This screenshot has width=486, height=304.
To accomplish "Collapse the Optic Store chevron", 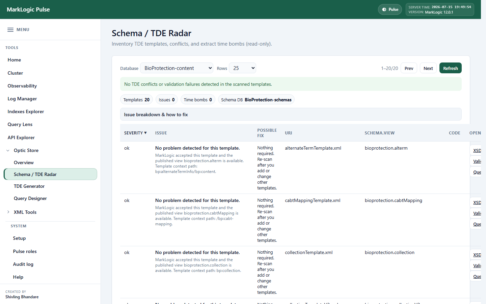I will coord(8,151).
